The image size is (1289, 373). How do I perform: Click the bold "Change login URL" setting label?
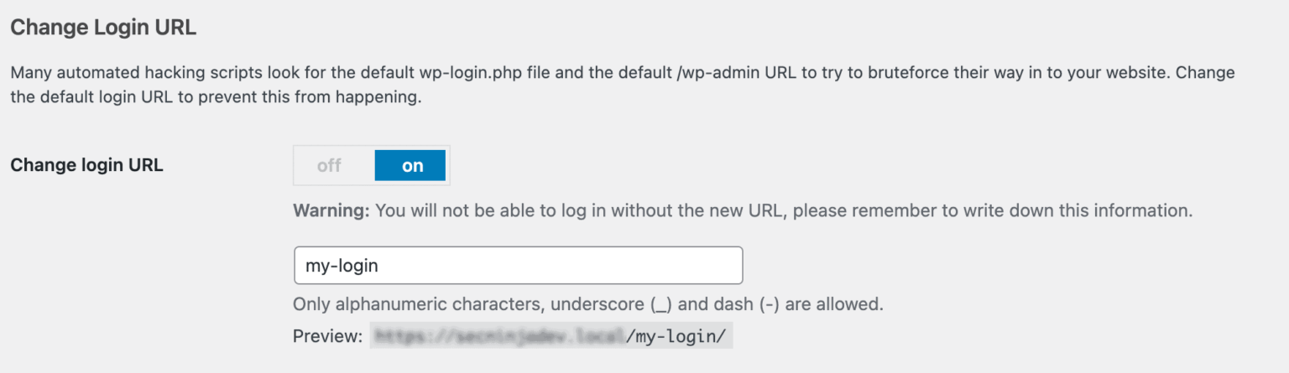(86, 165)
